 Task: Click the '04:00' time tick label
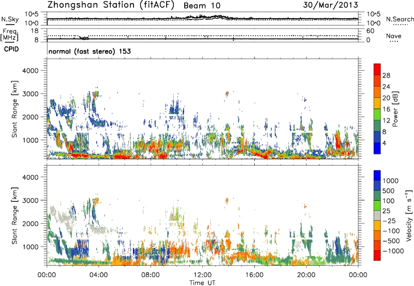pyautogui.click(x=98, y=275)
